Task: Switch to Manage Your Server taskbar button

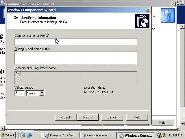Action: [61, 135]
